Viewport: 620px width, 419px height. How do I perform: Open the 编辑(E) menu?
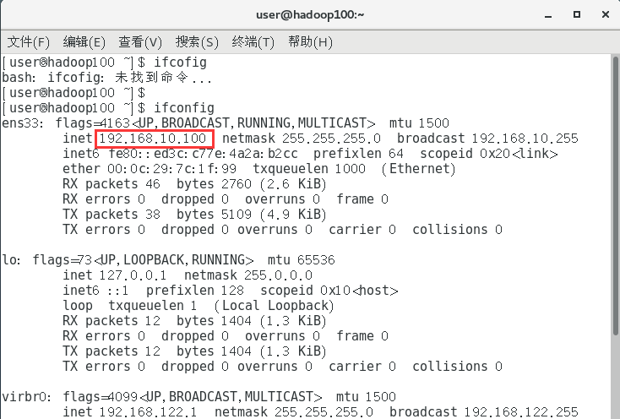(84, 42)
